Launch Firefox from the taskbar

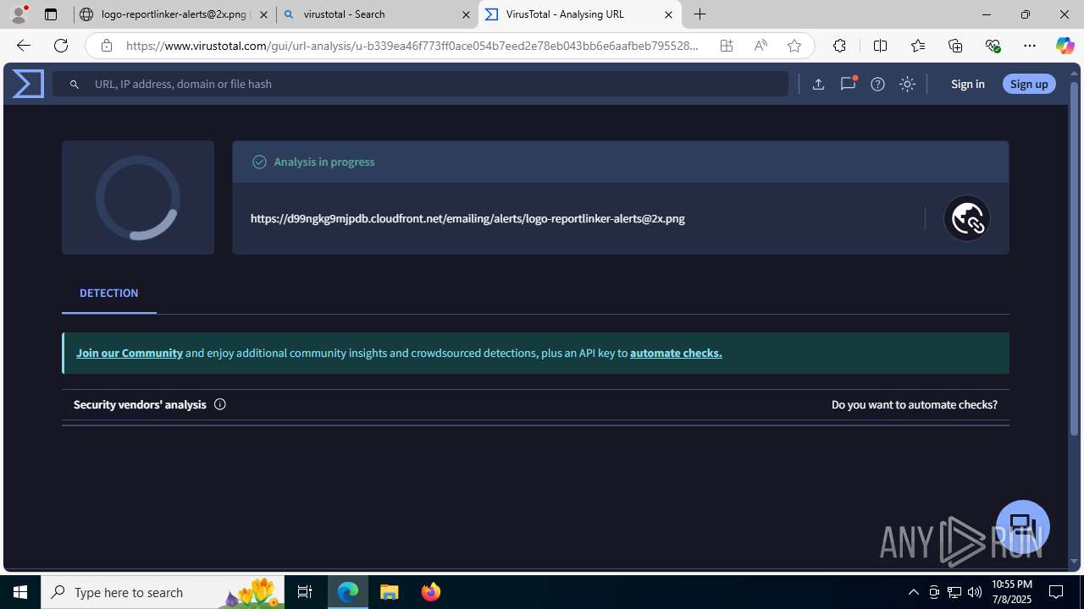tap(431, 592)
